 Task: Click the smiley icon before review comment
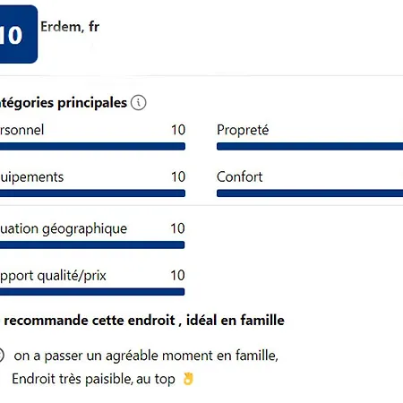pyautogui.click(x=2, y=356)
